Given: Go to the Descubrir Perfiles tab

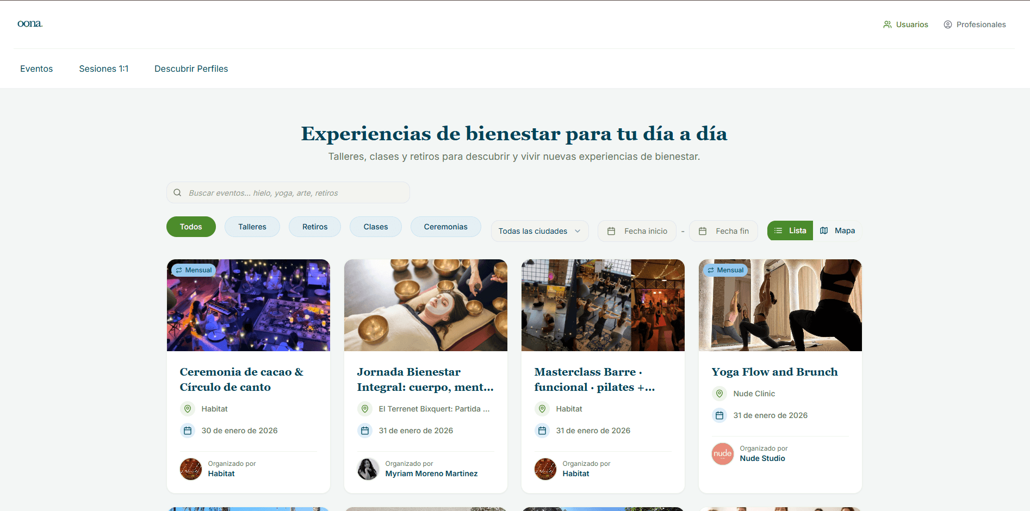Looking at the screenshot, I should tap(191, 68).
